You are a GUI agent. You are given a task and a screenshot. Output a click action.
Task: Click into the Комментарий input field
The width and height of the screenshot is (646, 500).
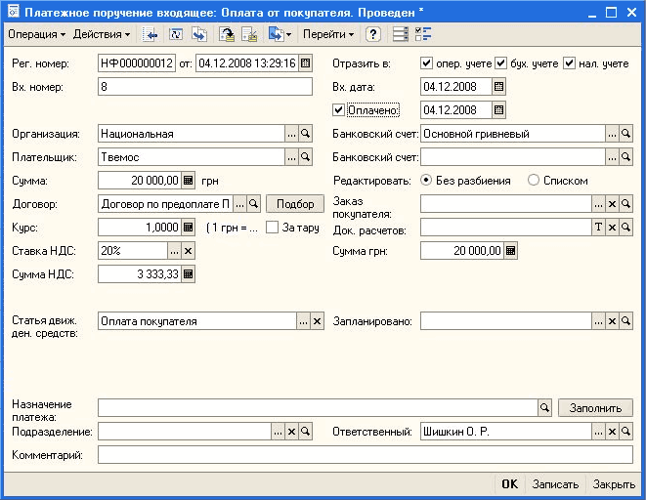point(366,454)
